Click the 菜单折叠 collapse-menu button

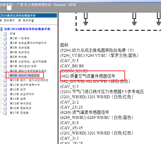pos(28,20)
